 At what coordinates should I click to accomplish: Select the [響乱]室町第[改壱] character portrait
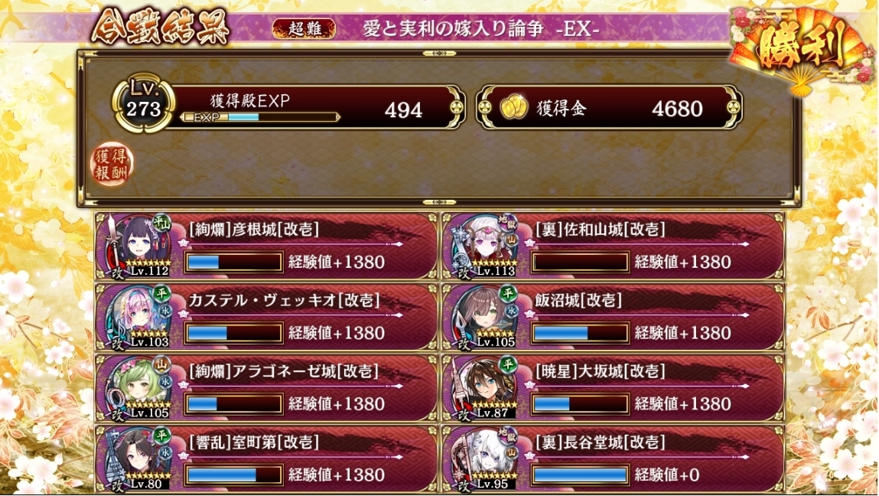point(139,459)
